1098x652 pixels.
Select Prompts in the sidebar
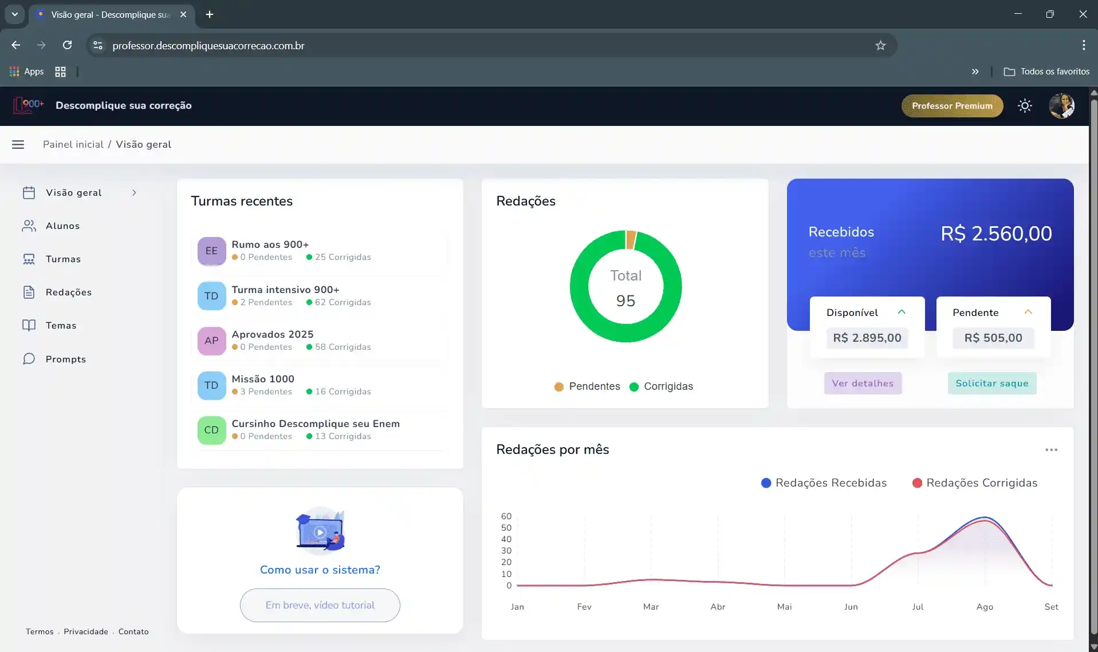tap(66, 359)
